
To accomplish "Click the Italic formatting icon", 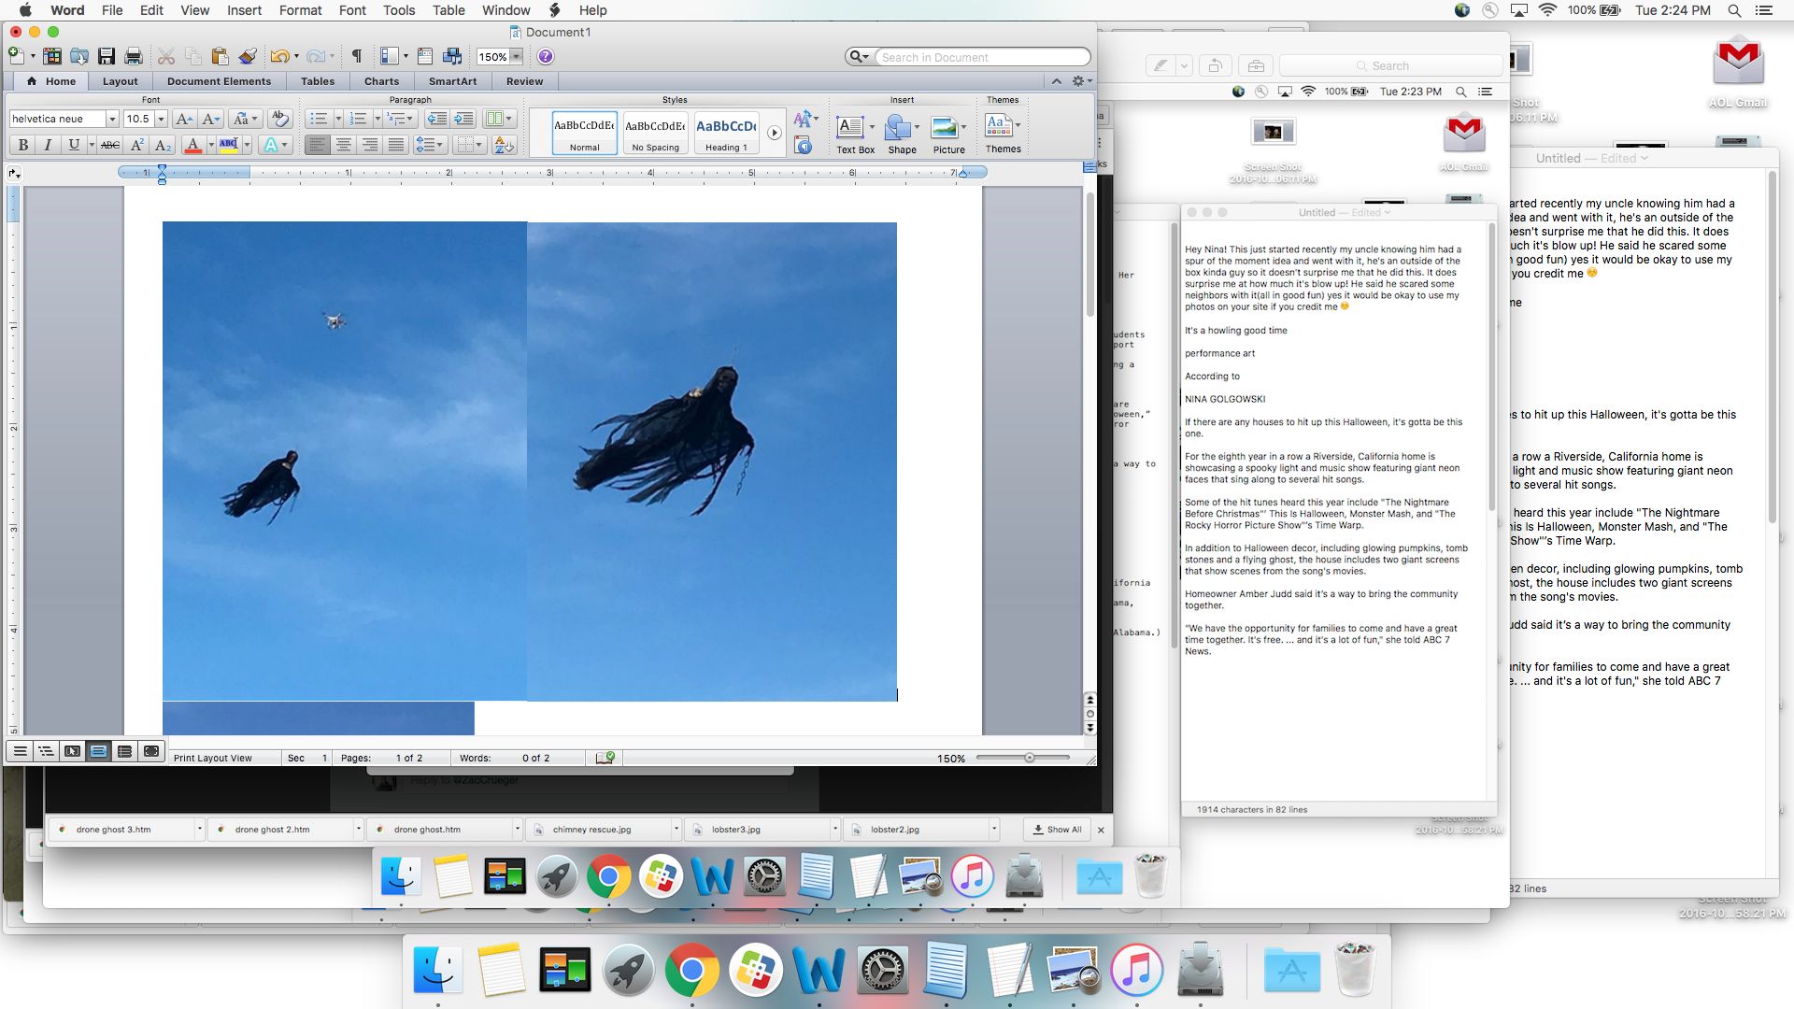I will click(47, 147).
